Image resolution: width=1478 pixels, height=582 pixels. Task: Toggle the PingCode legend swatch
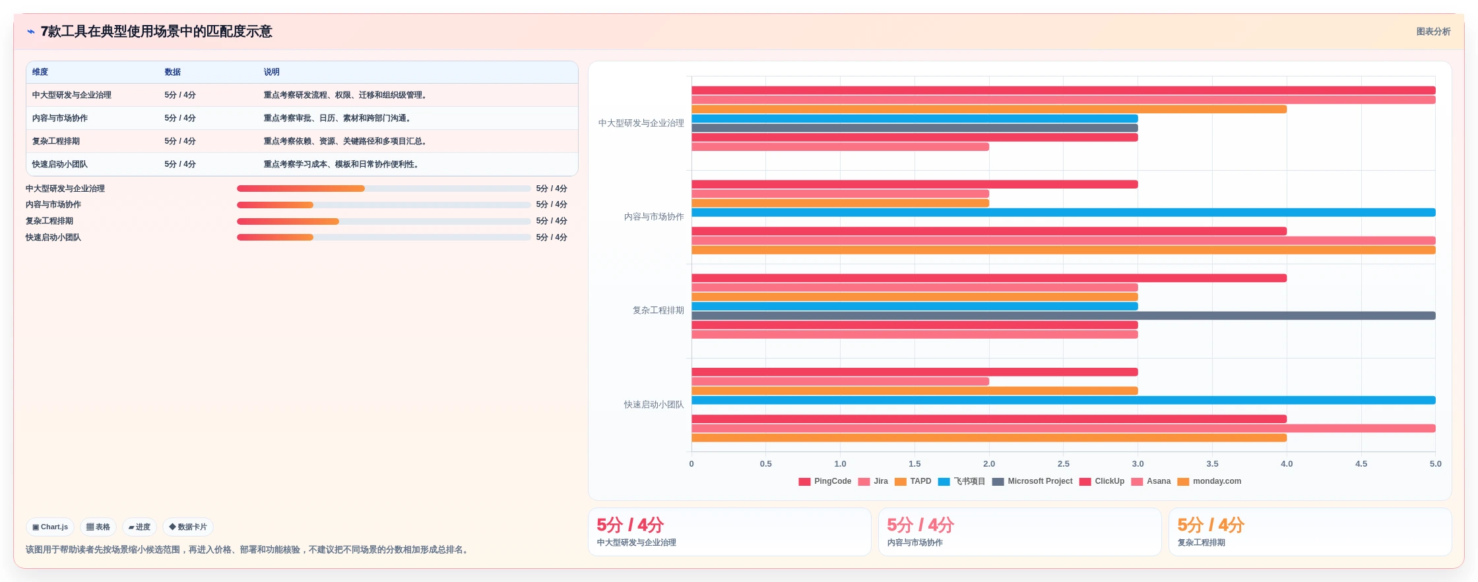(x=804, y=482)
